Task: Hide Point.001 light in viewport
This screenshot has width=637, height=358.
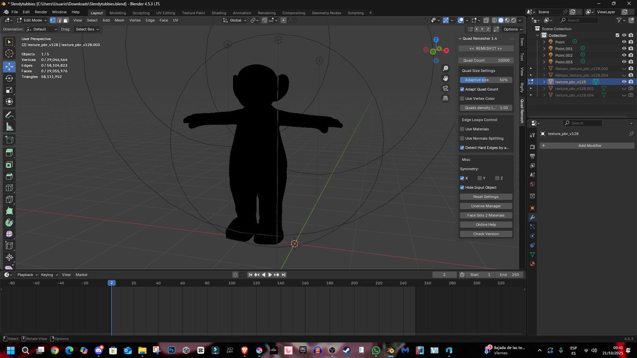Action: pyautogui.click(x=624, y=49)
